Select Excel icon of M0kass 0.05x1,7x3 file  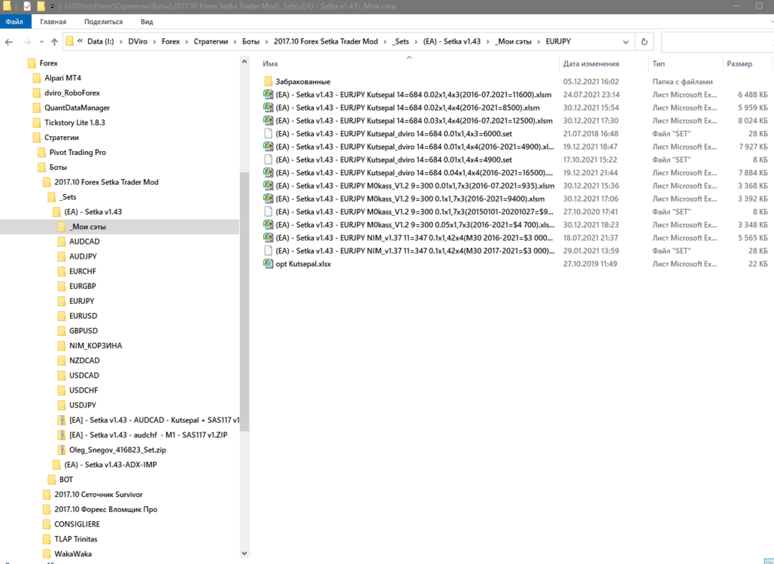(268, 225)
